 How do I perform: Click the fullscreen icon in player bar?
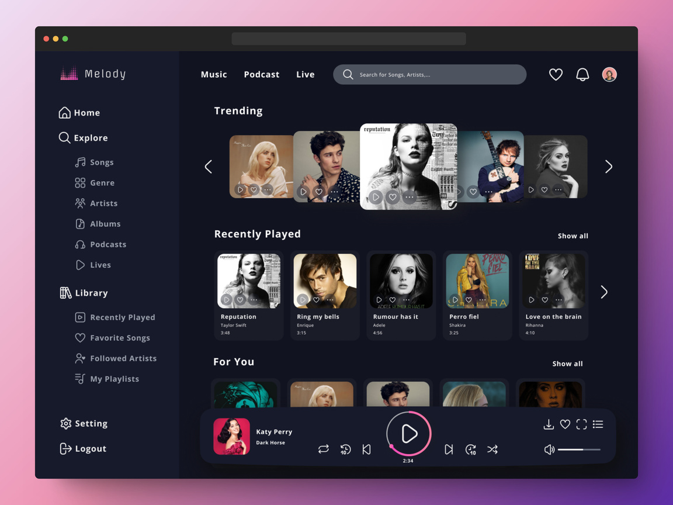(581, 425)
